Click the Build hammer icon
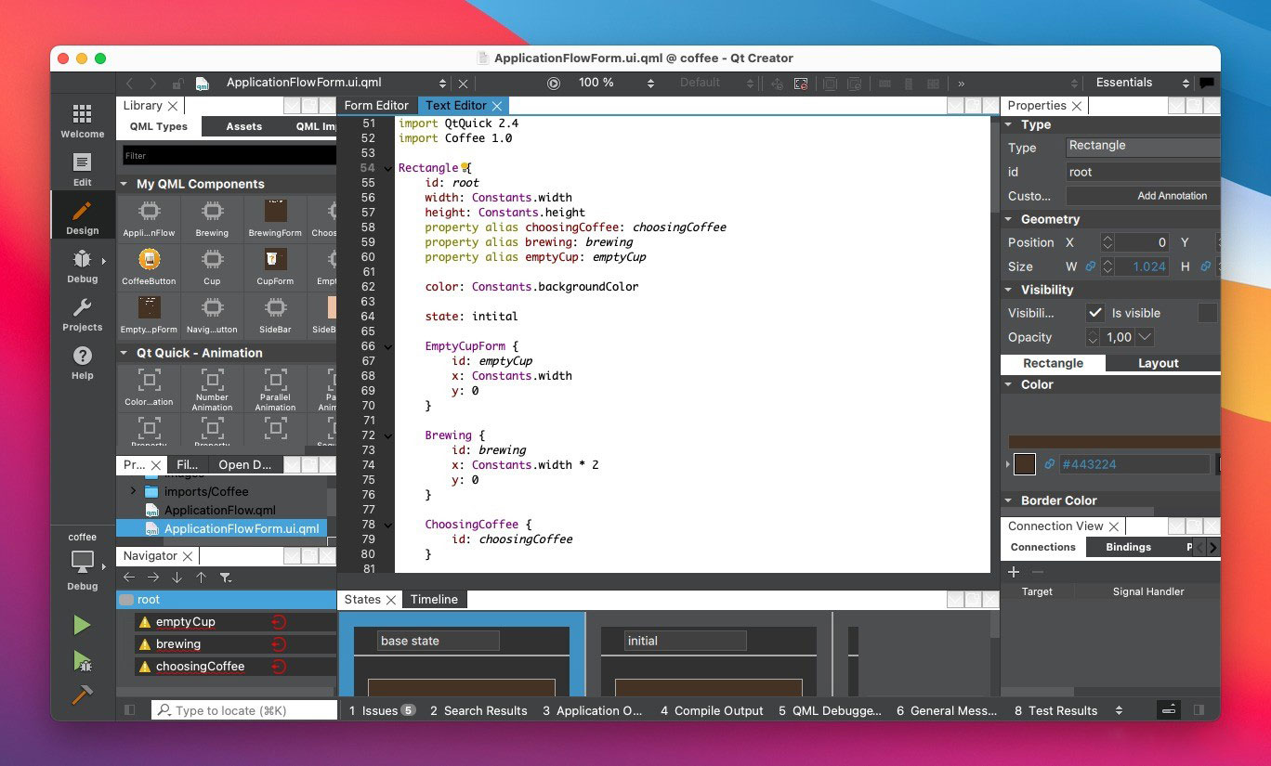Image resolution: width=1271 pixels, height=766 pixels. tap(83, 695)
